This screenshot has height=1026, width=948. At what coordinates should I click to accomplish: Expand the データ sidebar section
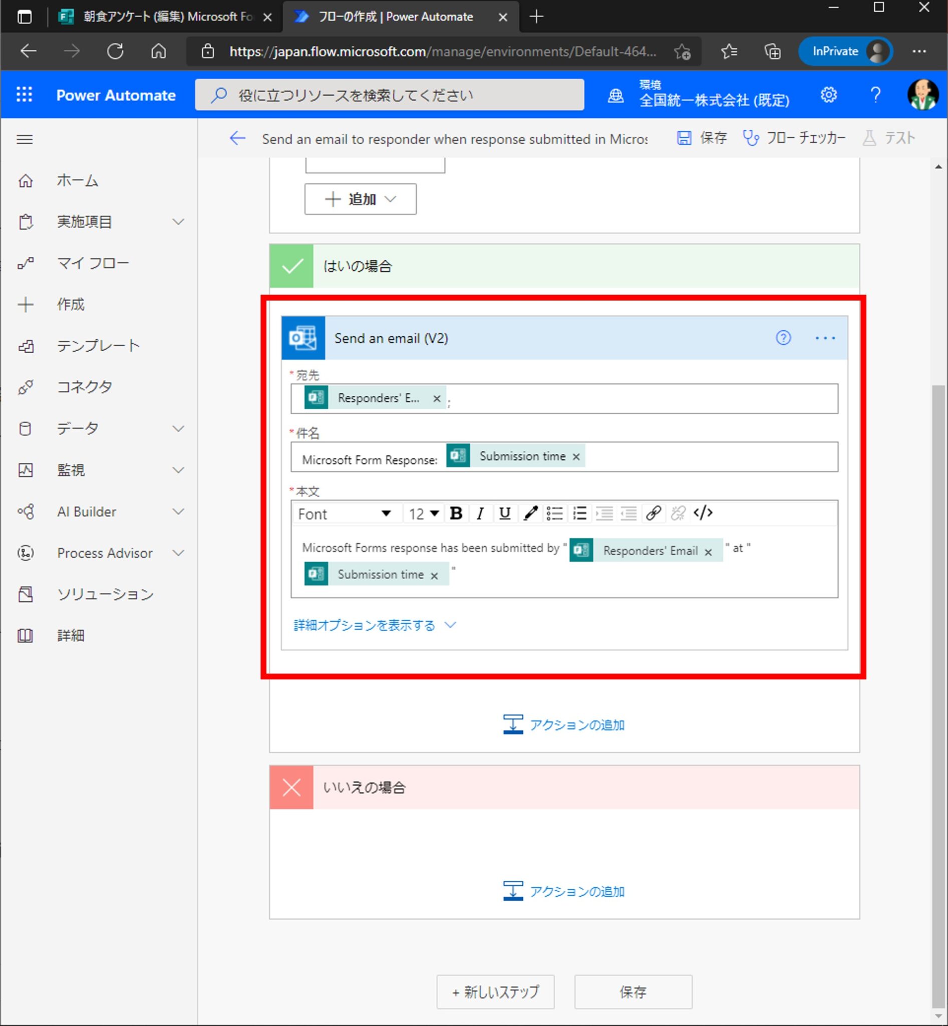click(178, 428)
